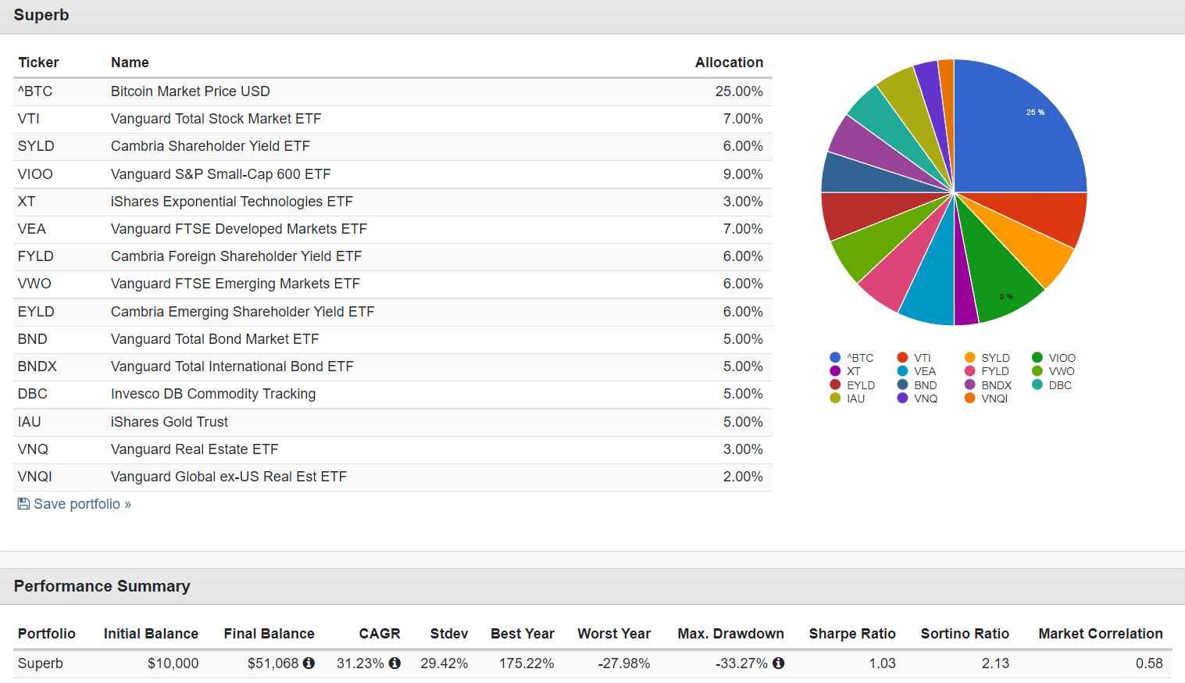The height and width of the screenshot is (683, 1185).
Task: Click the 2.13 Sortino Ratio value
Action: coord(995,663)
